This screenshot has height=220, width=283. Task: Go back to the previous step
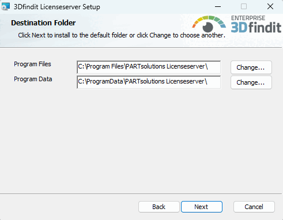(159, 207)
